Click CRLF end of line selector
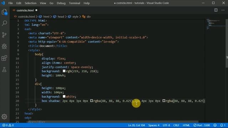This screenshot has width=228, height=128. pos(176,125)
